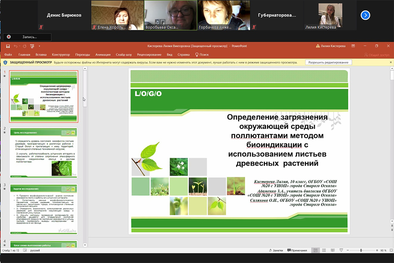Start Slide Show from status bar icon
Image resolution: width=394 pixels, height=263 pixels.
click(x=340, y=250)
